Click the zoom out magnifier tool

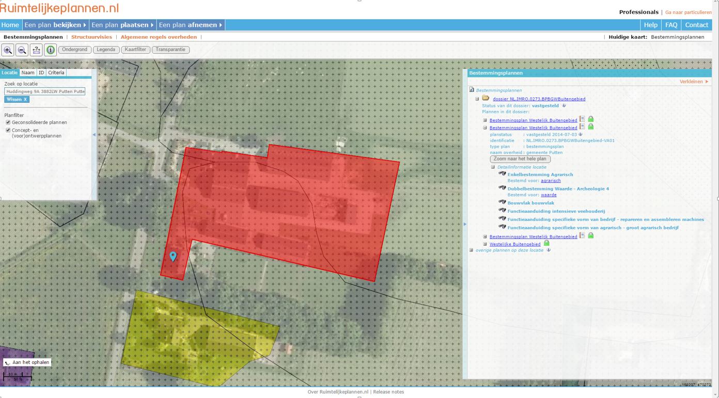[22, 50]
